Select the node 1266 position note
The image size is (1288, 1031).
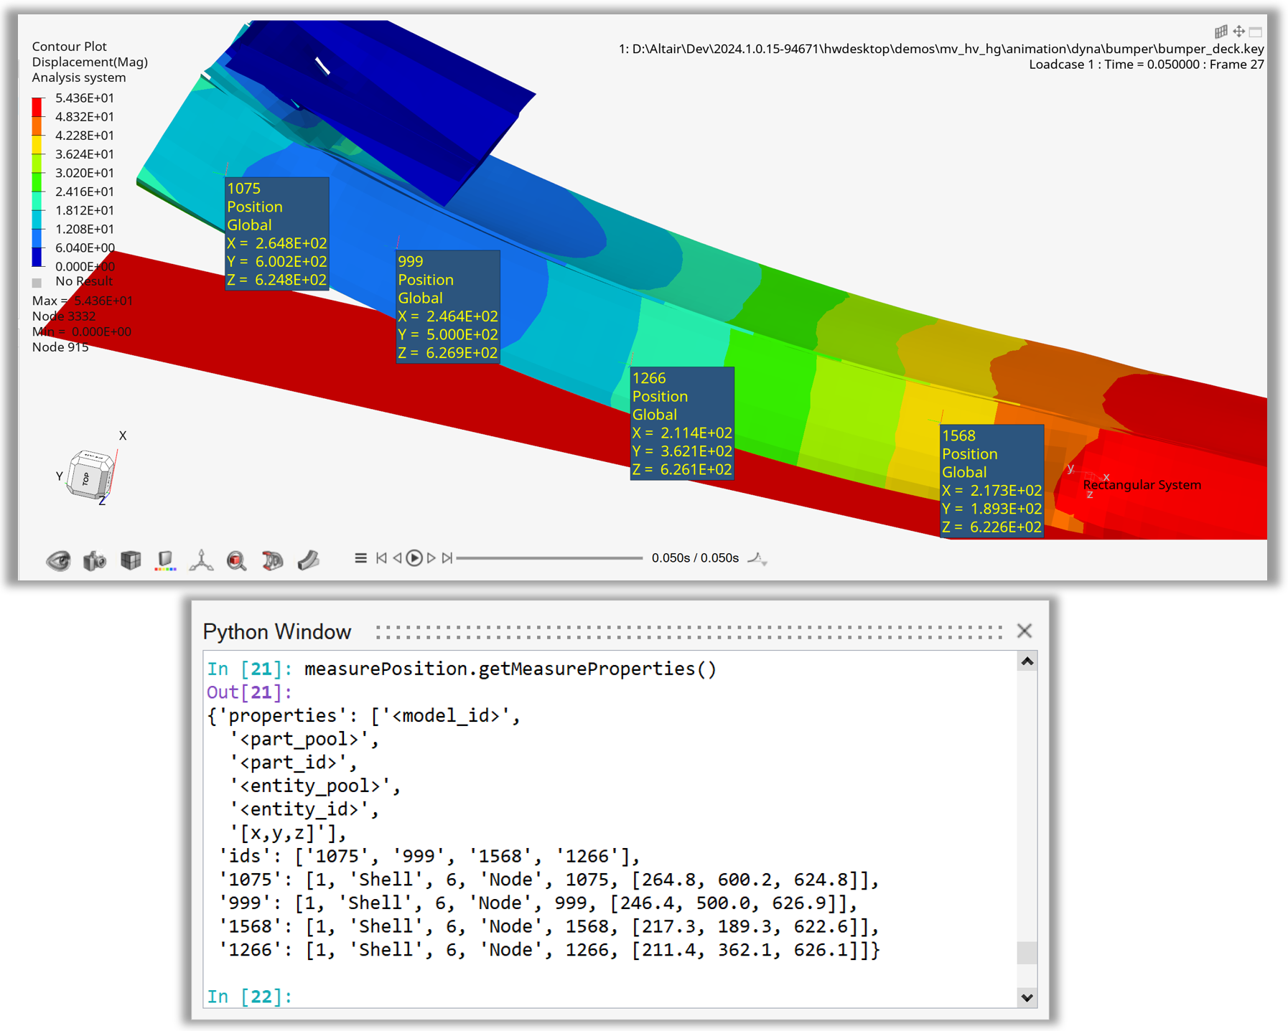tap(682, 423)
